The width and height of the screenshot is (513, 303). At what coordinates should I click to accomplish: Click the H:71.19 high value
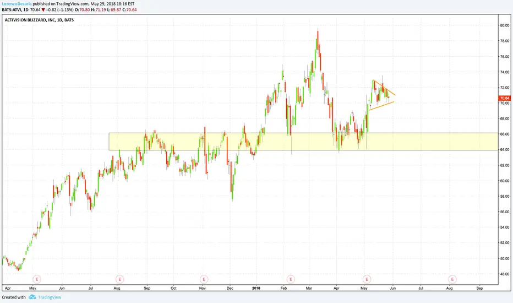[99, 10]
